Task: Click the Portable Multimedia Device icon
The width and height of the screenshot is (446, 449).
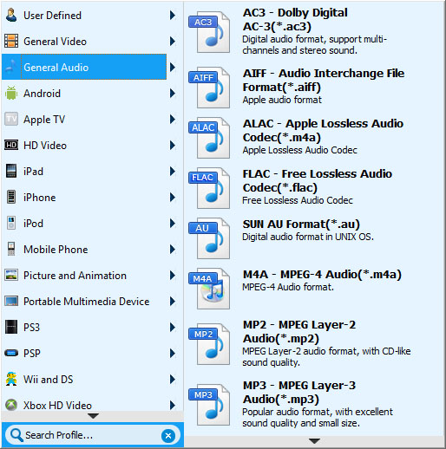Action: 11,301
